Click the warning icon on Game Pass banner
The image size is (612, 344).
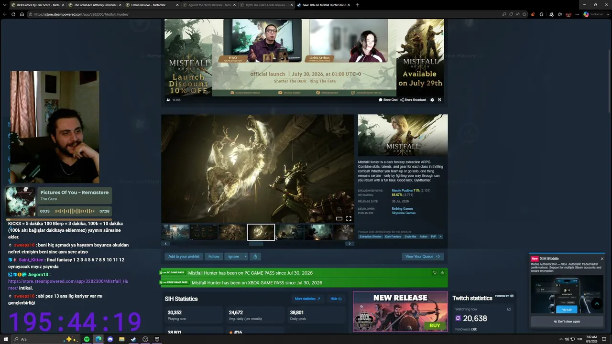pos(442,273)
